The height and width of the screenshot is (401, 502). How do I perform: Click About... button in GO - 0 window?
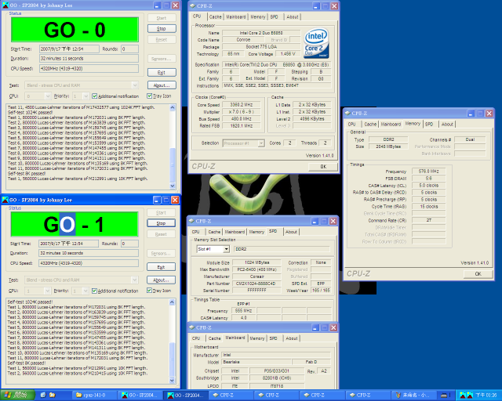tap(162, 85)
